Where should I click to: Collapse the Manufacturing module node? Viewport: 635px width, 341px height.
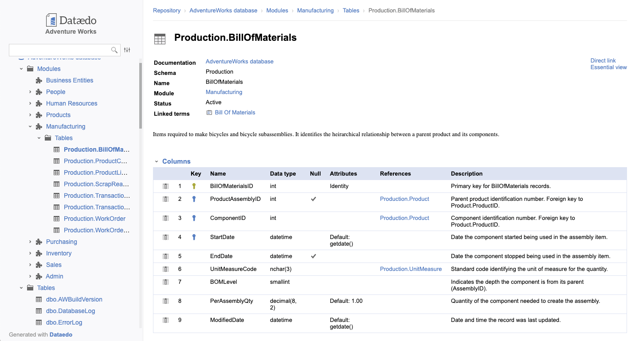(30, 126)
